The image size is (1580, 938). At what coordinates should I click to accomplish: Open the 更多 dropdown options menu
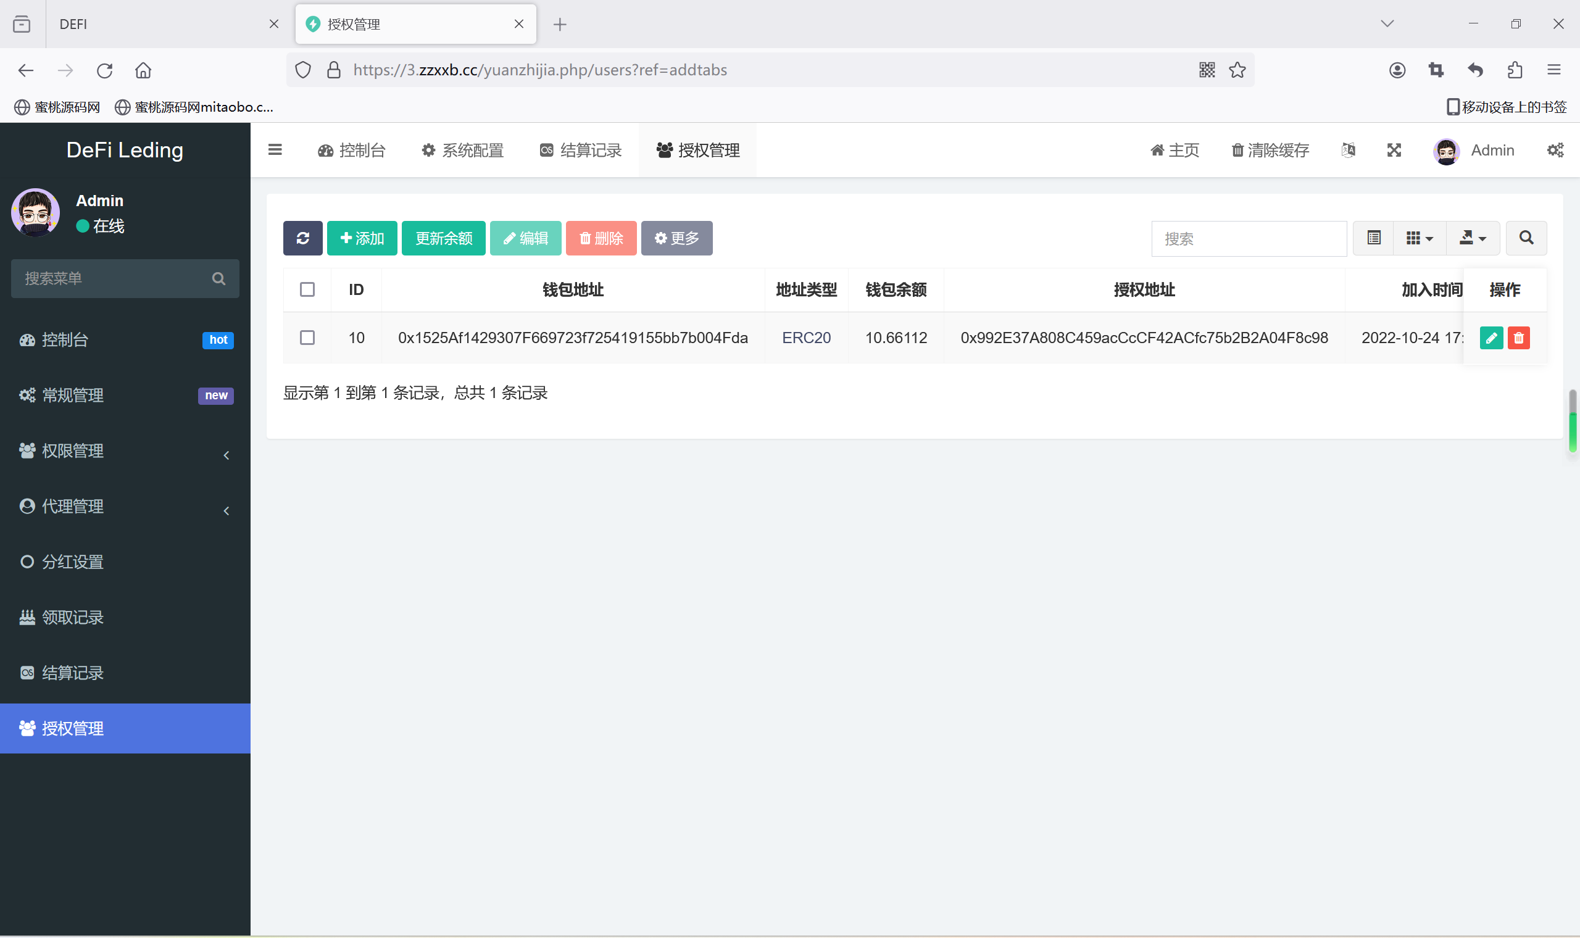[x=675, y=238]
